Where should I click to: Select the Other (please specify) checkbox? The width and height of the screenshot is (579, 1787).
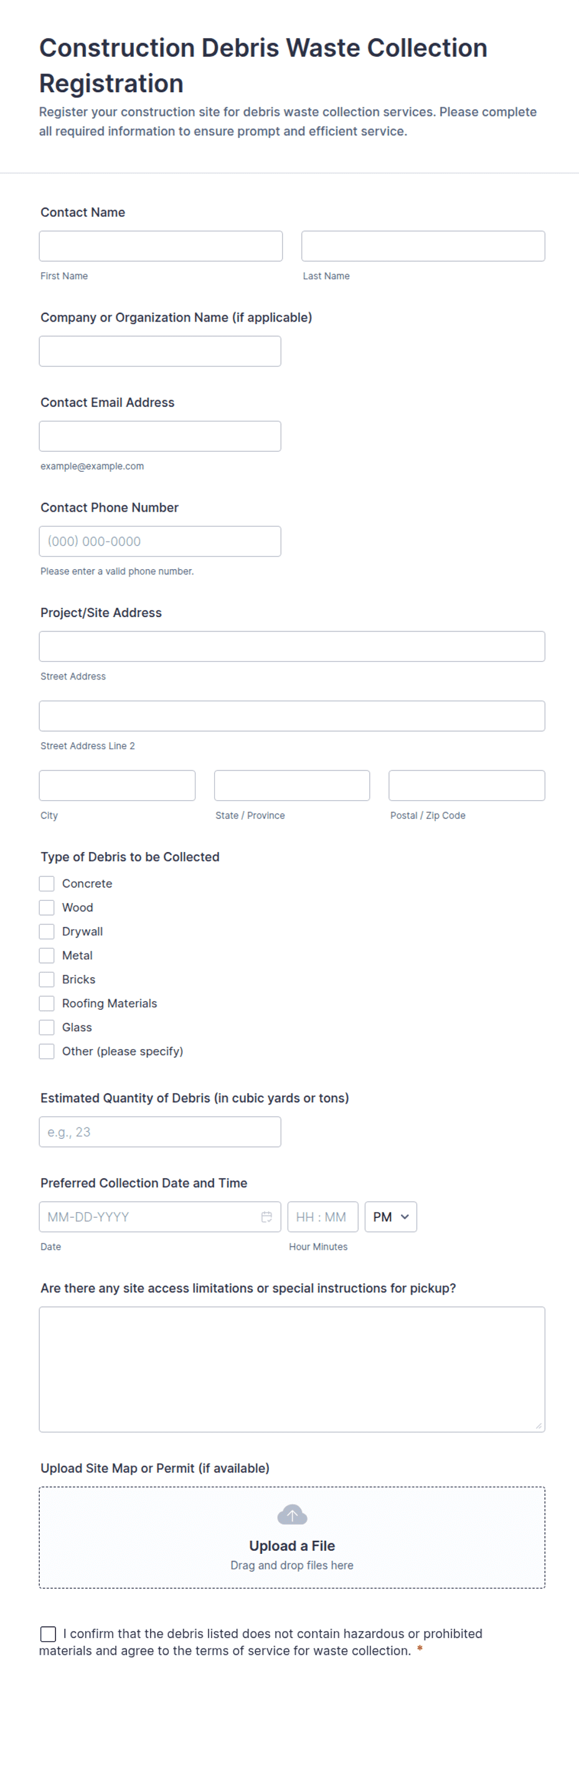47,1051
